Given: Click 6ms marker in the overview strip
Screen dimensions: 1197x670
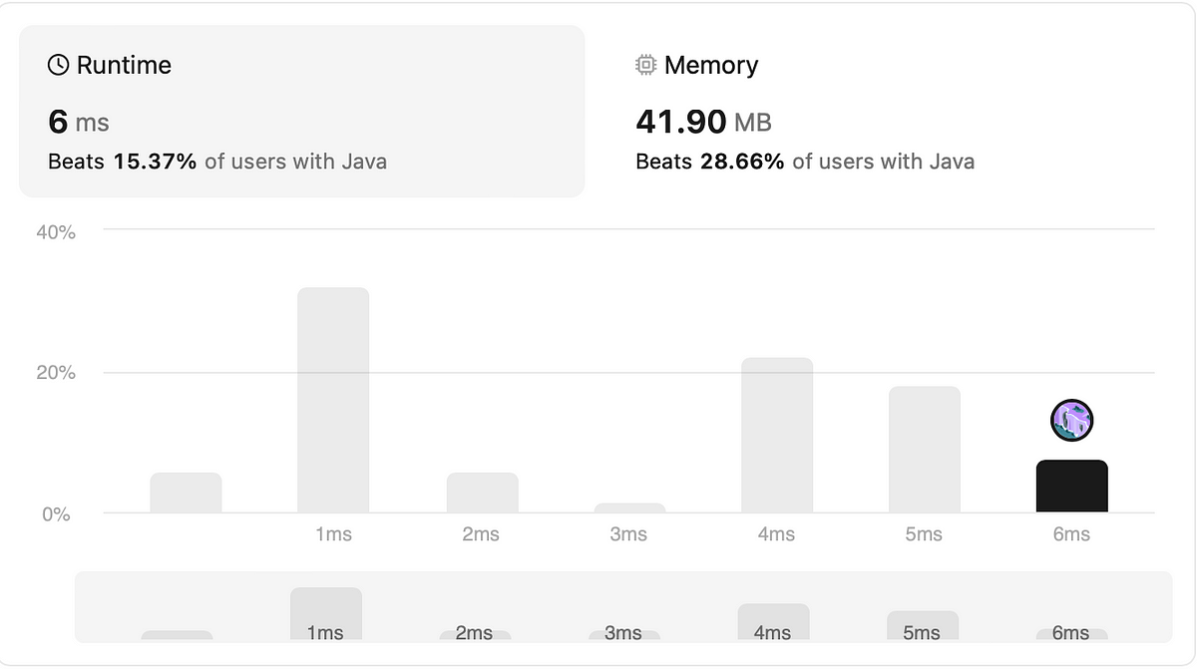Looking at the screenshot, I should (x=1071, y=635).
